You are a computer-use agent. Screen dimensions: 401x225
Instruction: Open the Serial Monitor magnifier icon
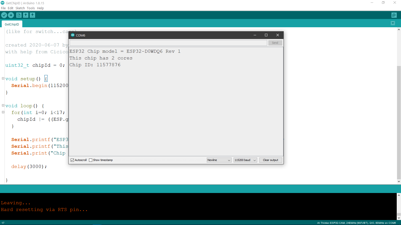tap(394, 15)
